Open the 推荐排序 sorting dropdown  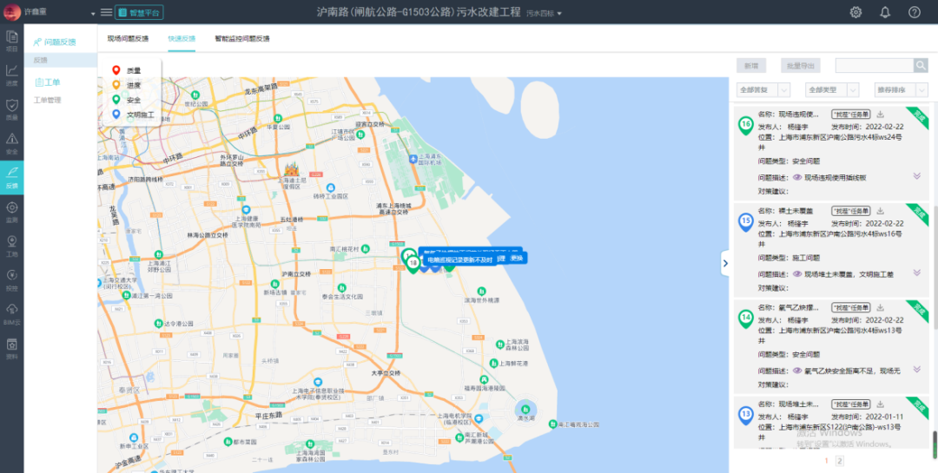[901, 89]
